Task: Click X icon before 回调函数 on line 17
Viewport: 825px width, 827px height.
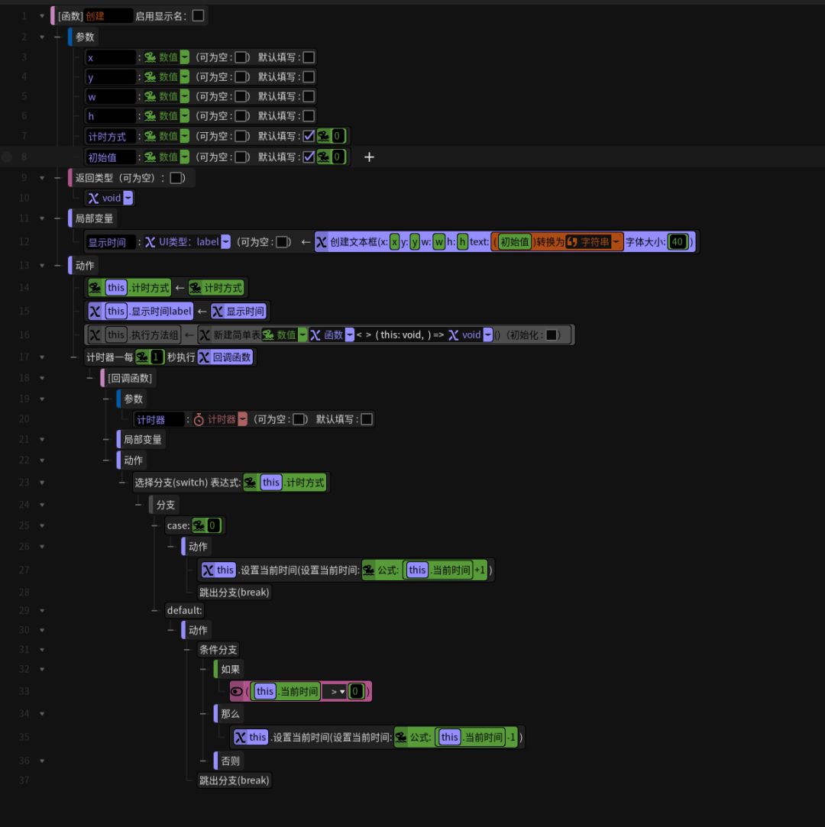Action: [204, 357]
